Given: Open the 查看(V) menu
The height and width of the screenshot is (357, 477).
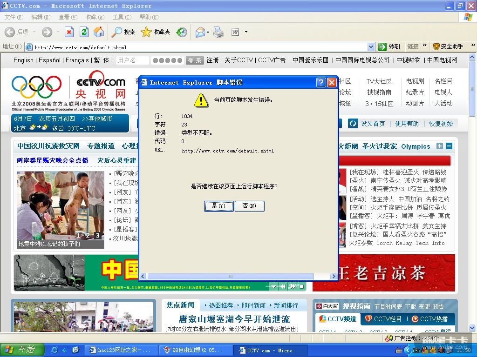Looking at the screenshot, I should 68,17.
